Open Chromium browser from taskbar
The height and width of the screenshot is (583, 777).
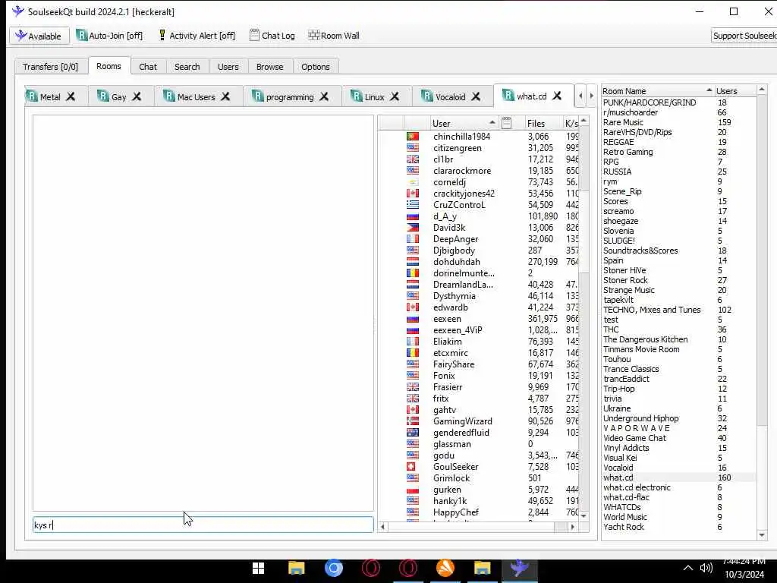334,568
